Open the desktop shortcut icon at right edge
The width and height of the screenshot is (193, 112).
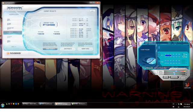(187, 86)
